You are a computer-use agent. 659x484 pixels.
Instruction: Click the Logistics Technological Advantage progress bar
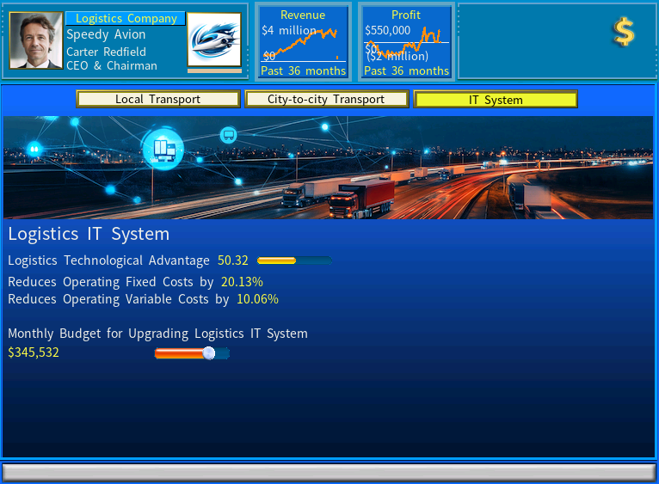tap(294, 260)
